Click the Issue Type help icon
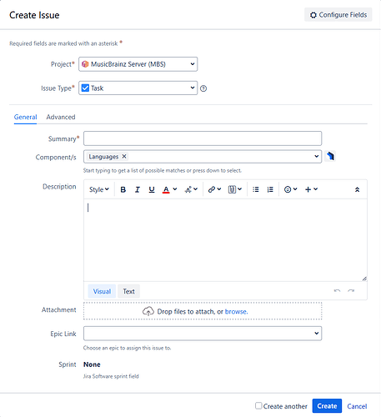 tap(203, 88)
